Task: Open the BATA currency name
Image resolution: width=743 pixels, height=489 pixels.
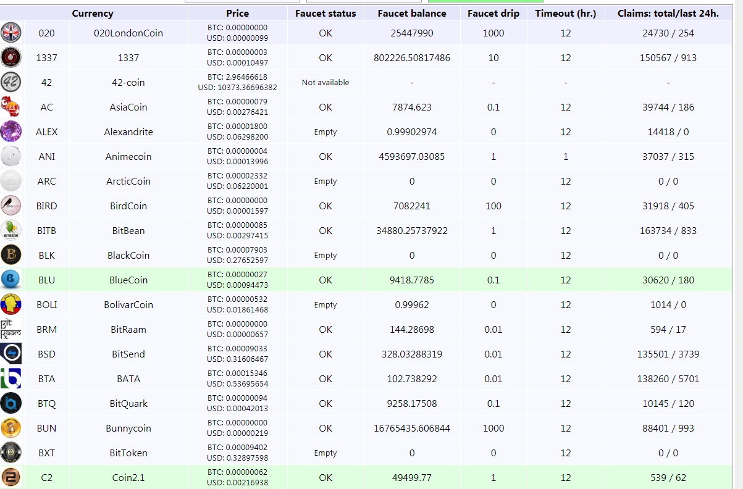Action: [x=128, y=378]
